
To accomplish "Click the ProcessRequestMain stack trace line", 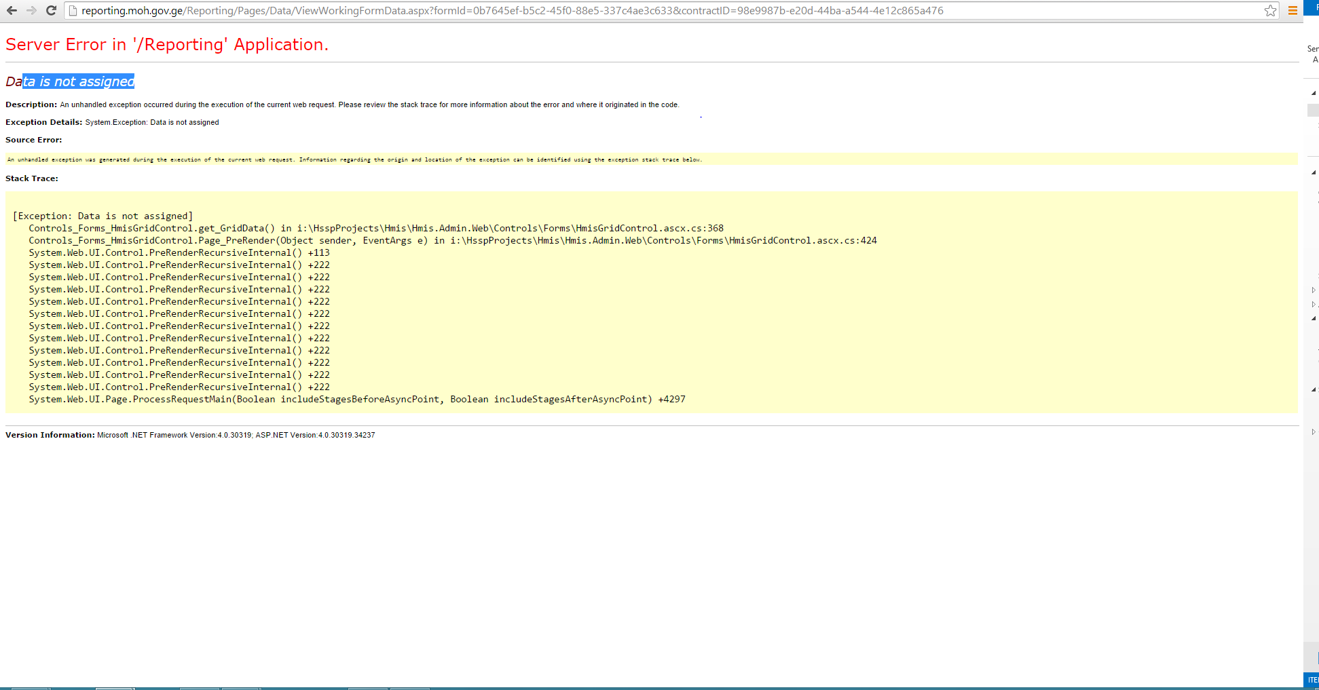I will pyautogui.click(x=356, y=400).
